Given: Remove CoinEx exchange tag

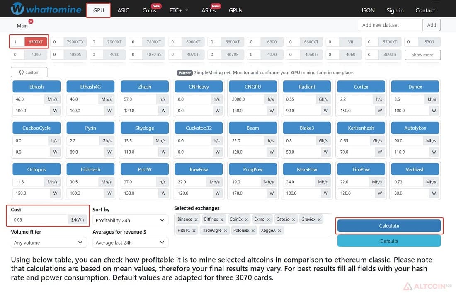Looking at the screenshot, I should point(246,219).
